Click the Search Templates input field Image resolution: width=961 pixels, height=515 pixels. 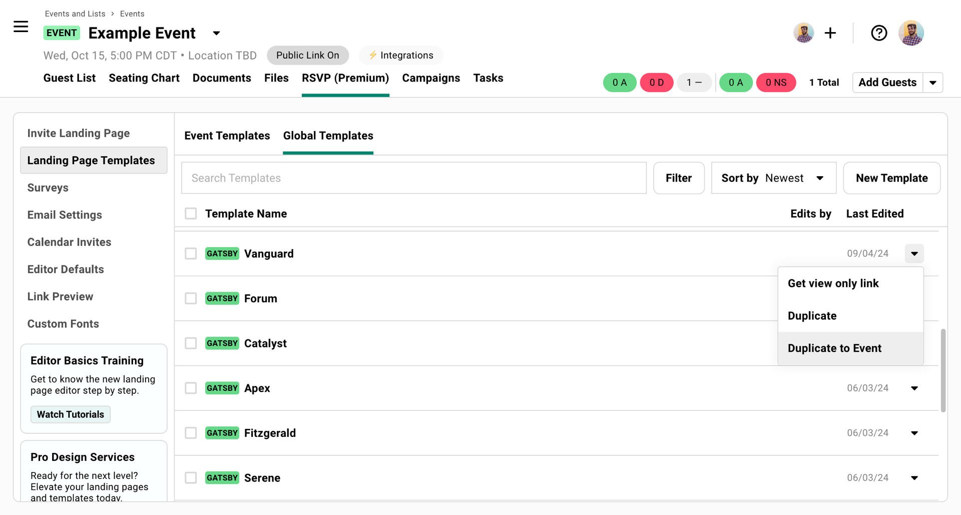413,178
